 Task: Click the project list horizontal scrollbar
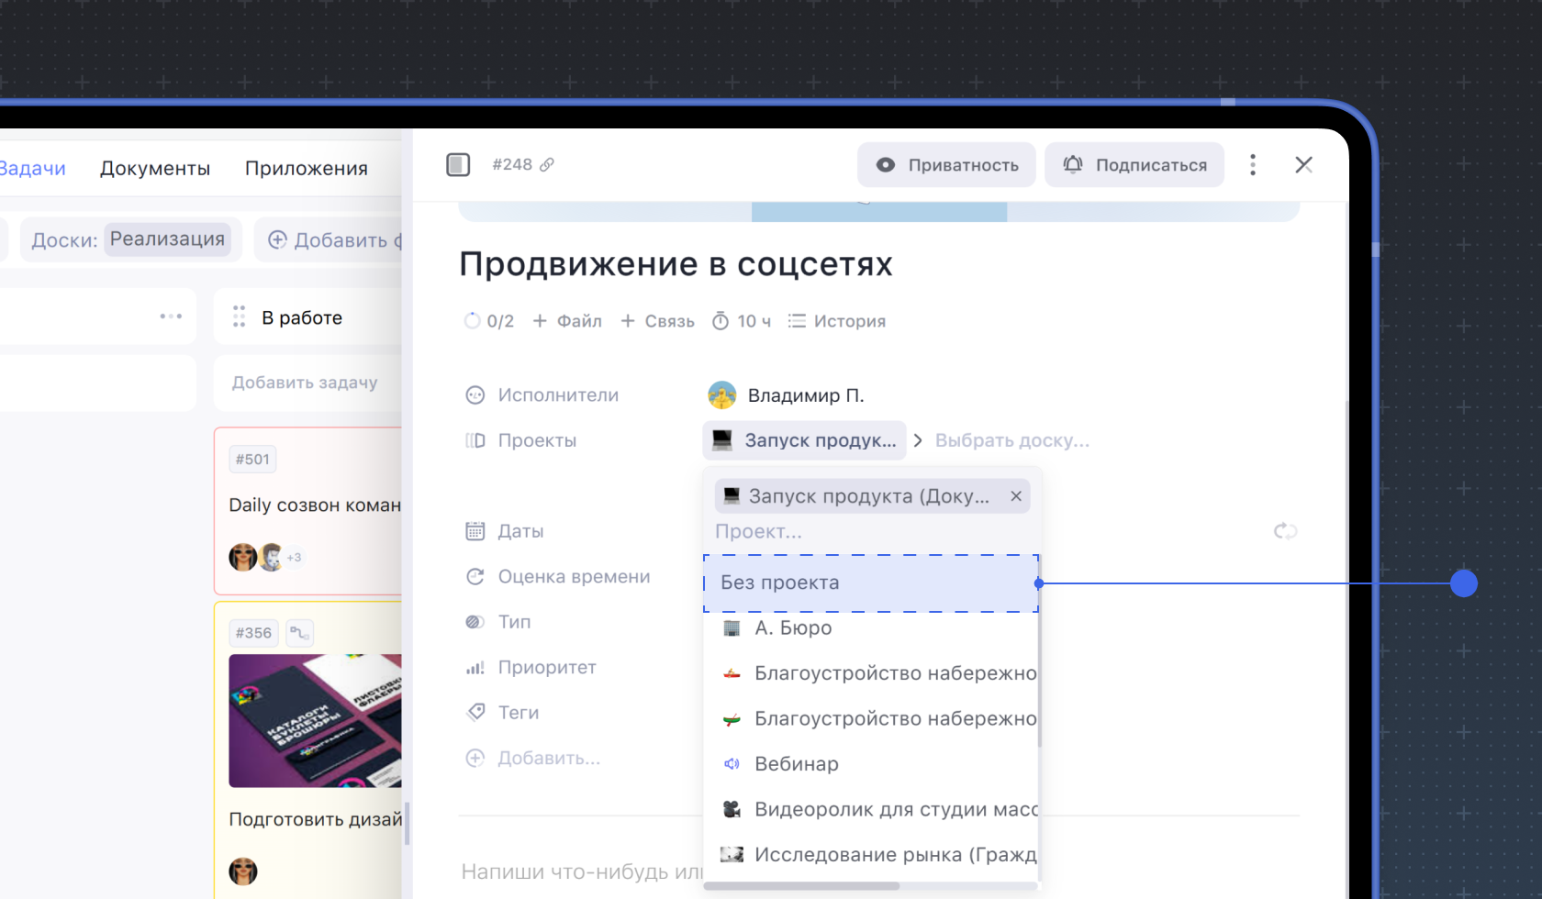tap(802, 886)
